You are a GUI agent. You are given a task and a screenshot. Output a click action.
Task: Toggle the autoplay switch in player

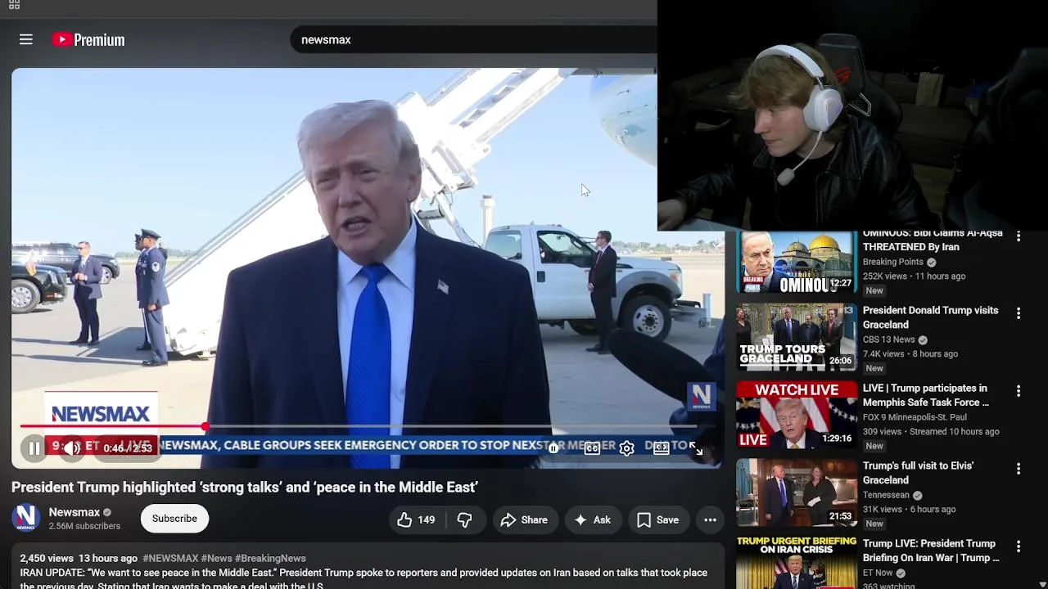pyautogui.click(x=554, y=448)
